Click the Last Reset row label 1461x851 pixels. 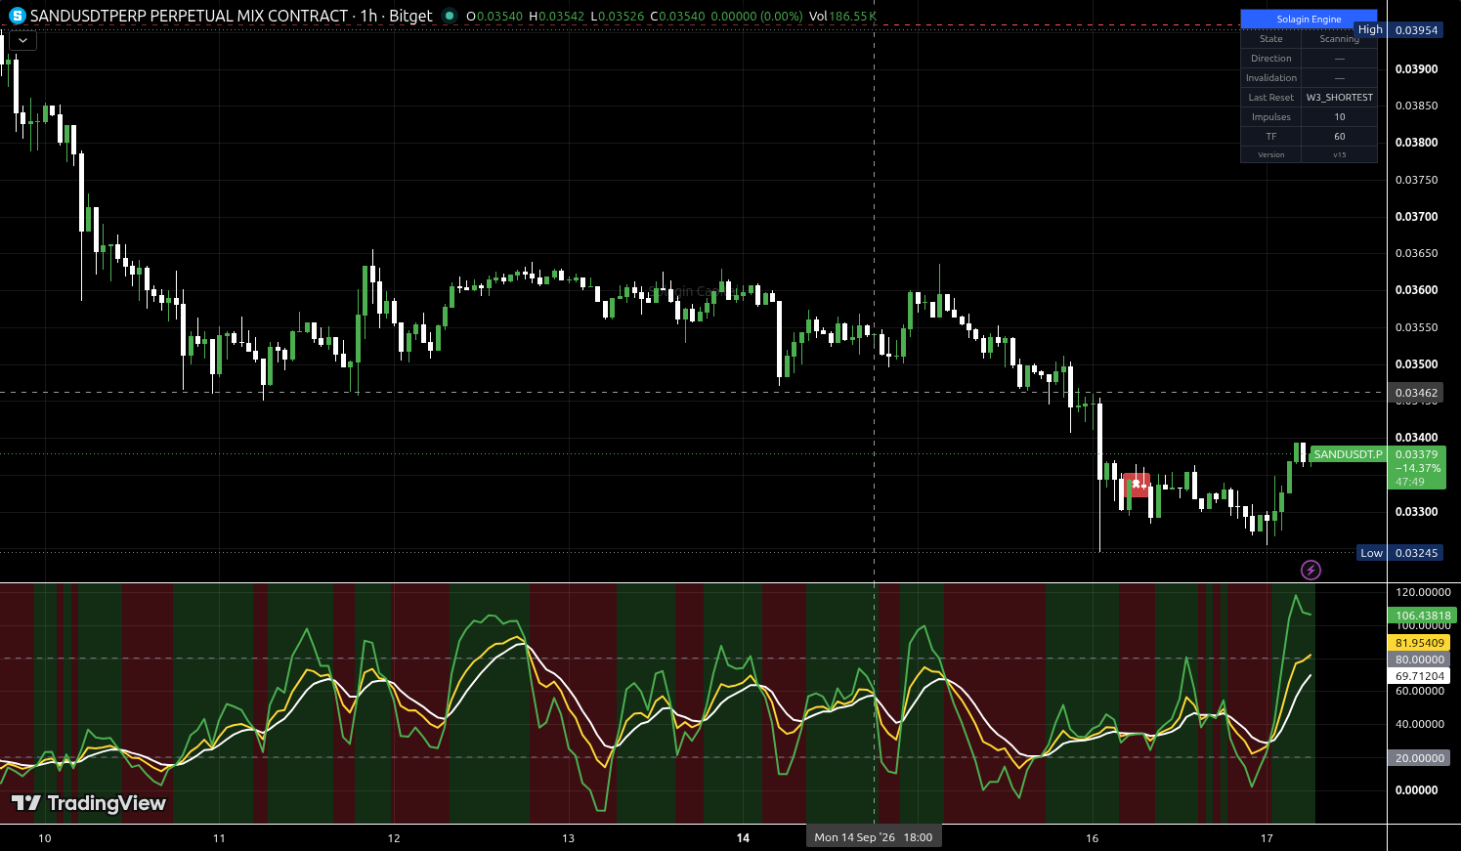(1271, 98)
